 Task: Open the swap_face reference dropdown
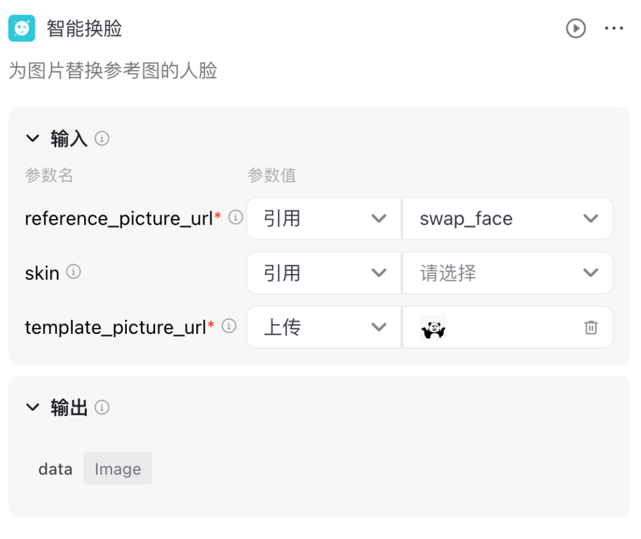pyautogui.click(x=507, y=218)
